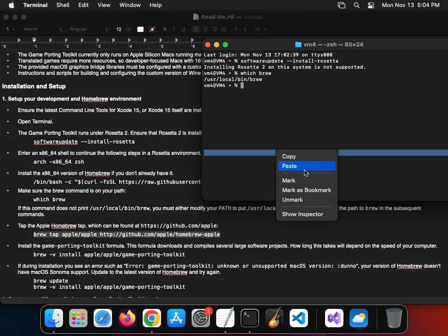
Task: Open the Regular typeface dropdown
Action: click(88, 29)
